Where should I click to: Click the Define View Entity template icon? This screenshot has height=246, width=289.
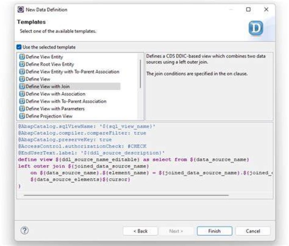coord(22,57)
